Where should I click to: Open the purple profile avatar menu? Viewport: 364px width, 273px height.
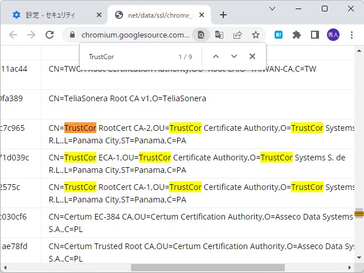click(x=333, y=35)
